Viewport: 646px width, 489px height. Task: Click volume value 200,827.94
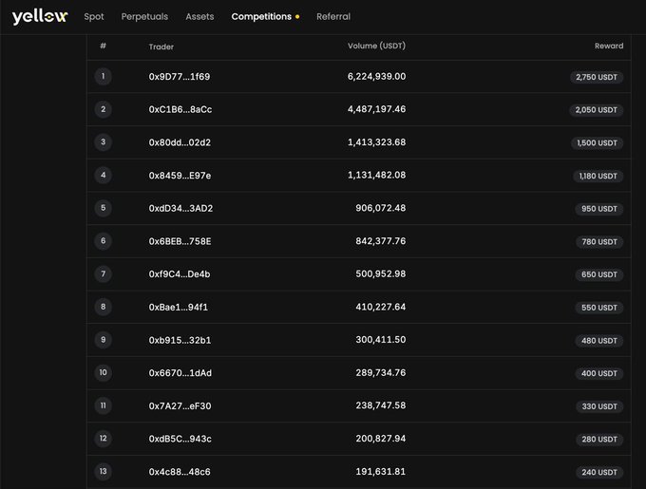click(x=381, y=439)
